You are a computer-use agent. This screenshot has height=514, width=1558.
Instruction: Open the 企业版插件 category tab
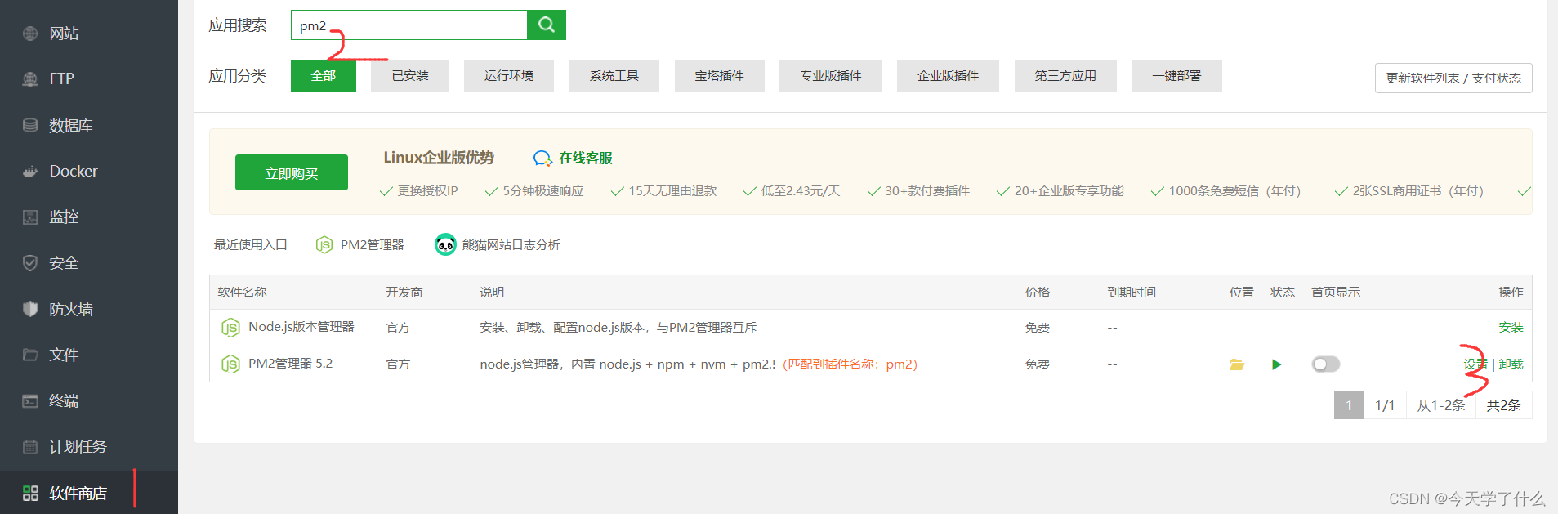pos(948,76)
